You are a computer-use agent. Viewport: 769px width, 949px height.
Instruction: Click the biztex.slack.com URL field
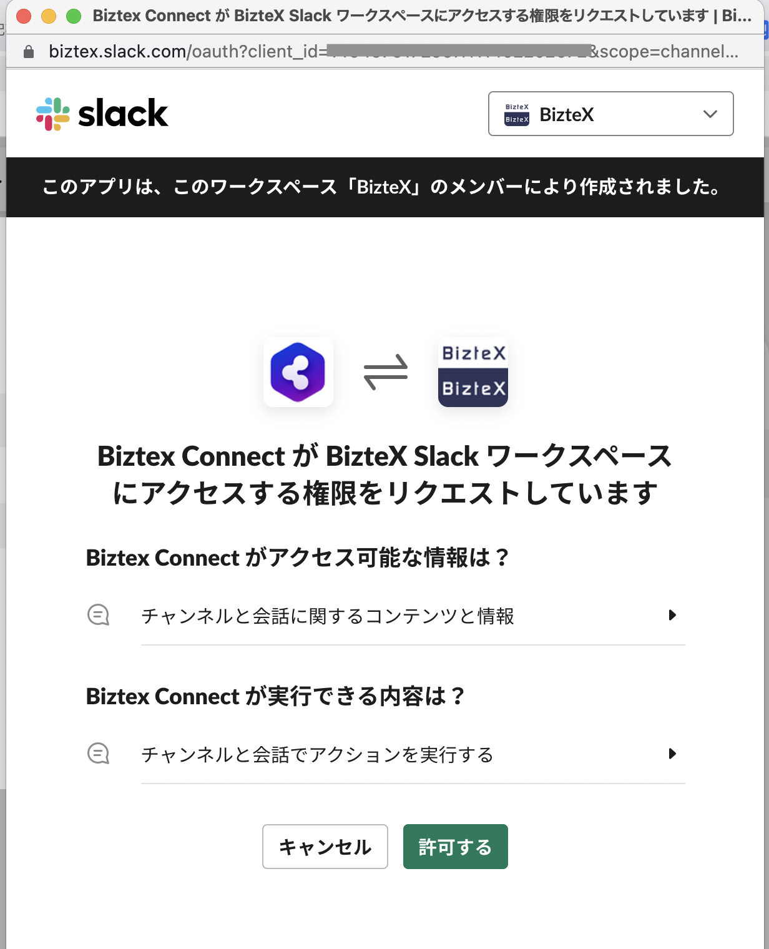click(x=393, y=51)
